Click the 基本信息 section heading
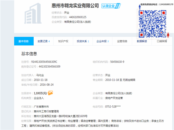The image size is (174, 130). coord(29,54)
